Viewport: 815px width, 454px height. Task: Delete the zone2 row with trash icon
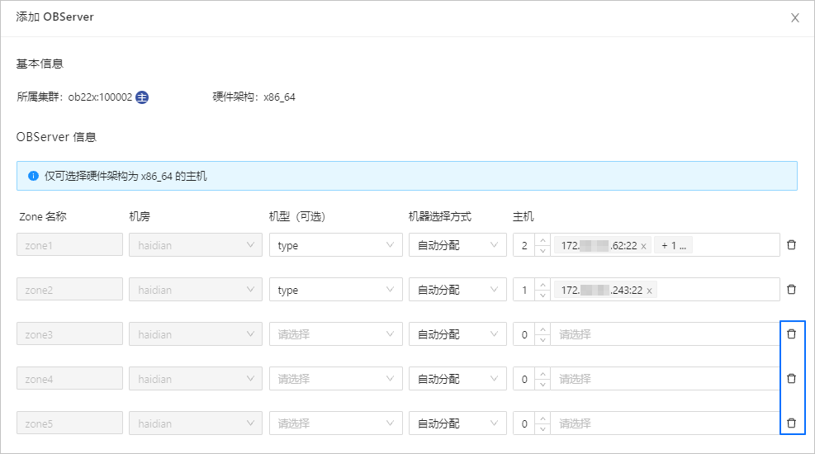(791, 290)
